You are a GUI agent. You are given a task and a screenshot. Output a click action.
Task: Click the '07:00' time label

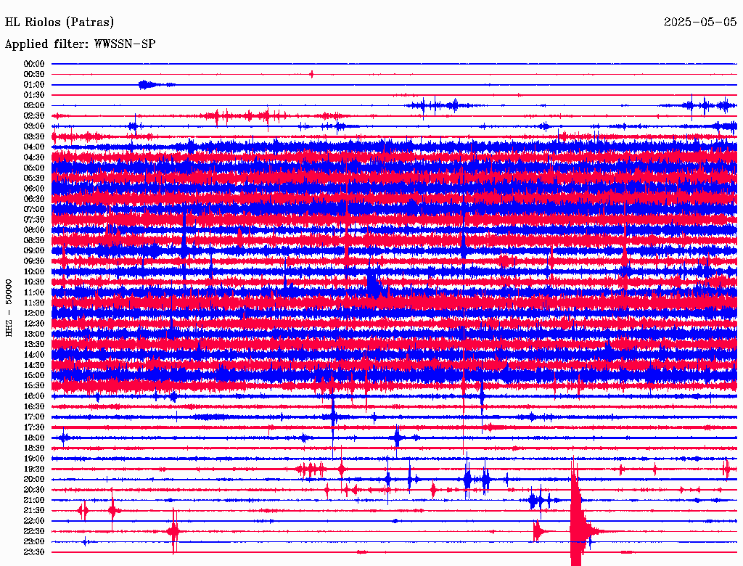click(x=34, y=210)
